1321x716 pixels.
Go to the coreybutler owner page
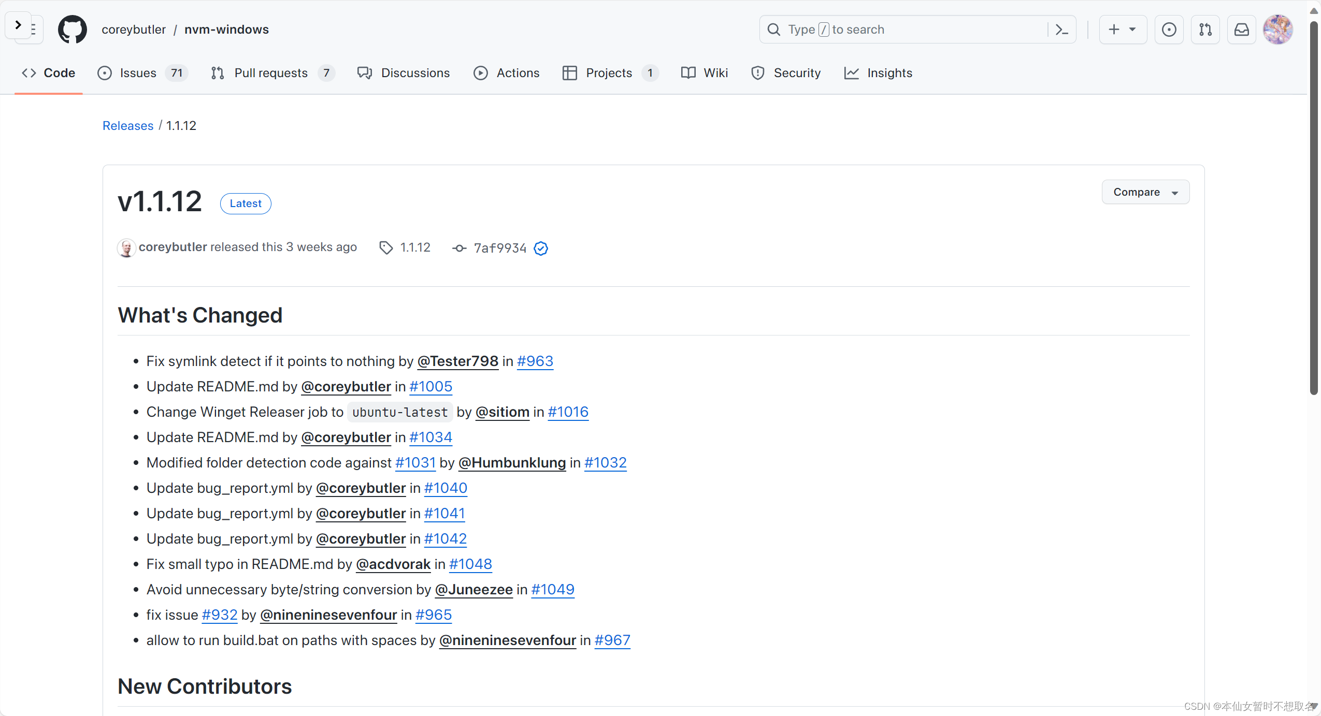coord(134,30)
